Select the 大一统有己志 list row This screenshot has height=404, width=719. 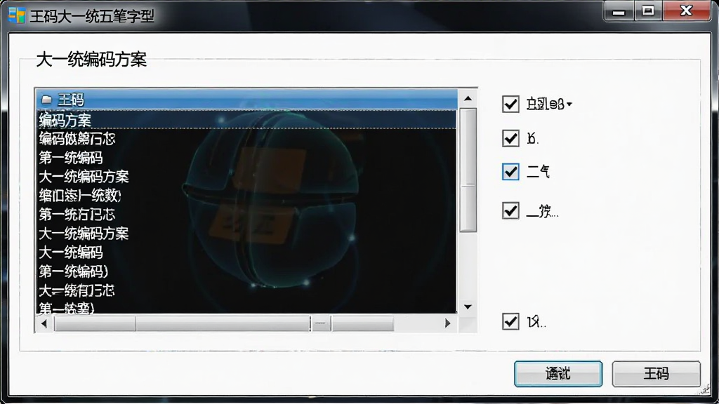(246, 290)
